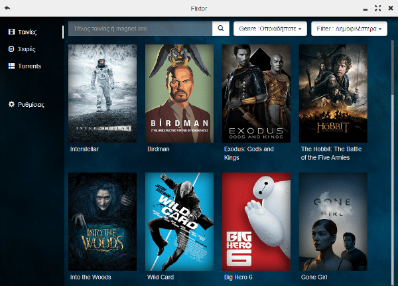Click the Birdman title text
The width and height of the screenshot is (398, 286).
(158, 149)
